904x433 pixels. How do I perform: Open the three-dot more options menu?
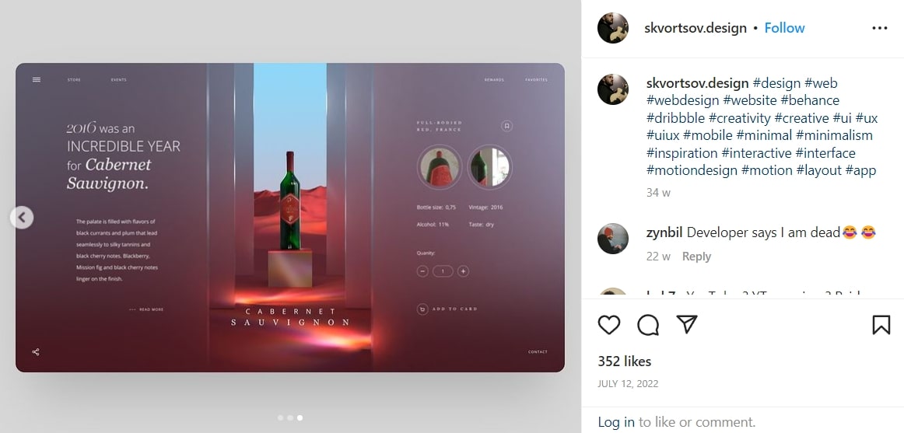(880, 28)
